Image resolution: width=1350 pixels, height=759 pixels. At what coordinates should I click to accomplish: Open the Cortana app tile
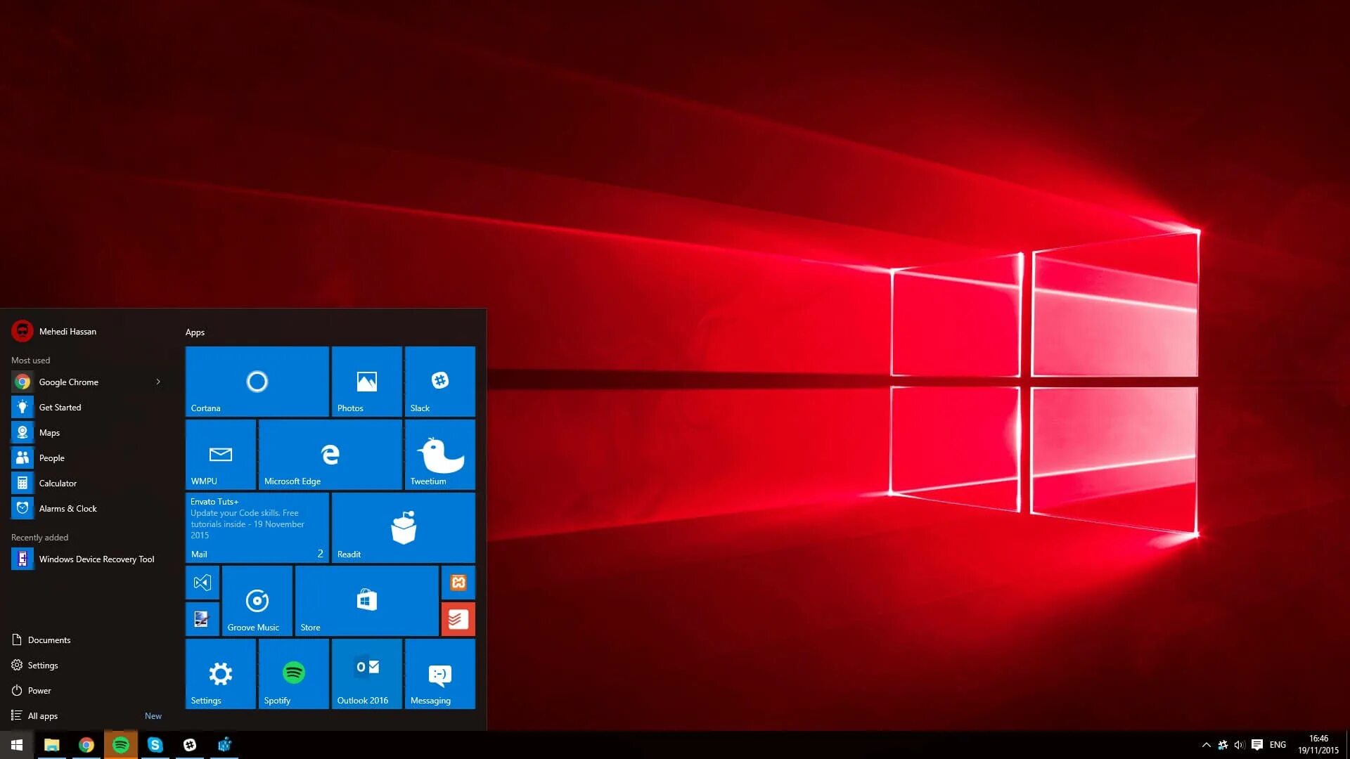point(257,381)
